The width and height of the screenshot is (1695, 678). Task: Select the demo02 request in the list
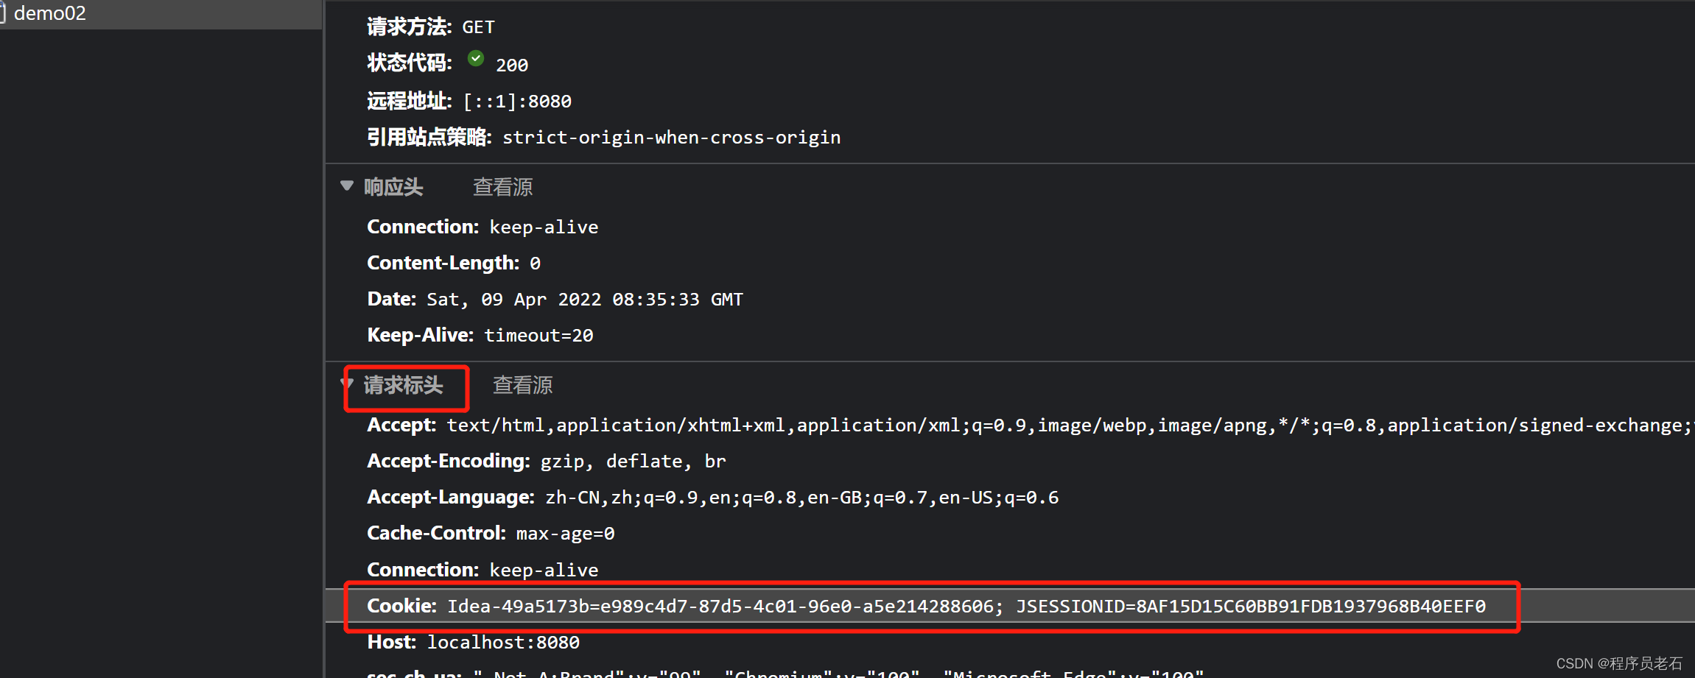tap(161, 13)
